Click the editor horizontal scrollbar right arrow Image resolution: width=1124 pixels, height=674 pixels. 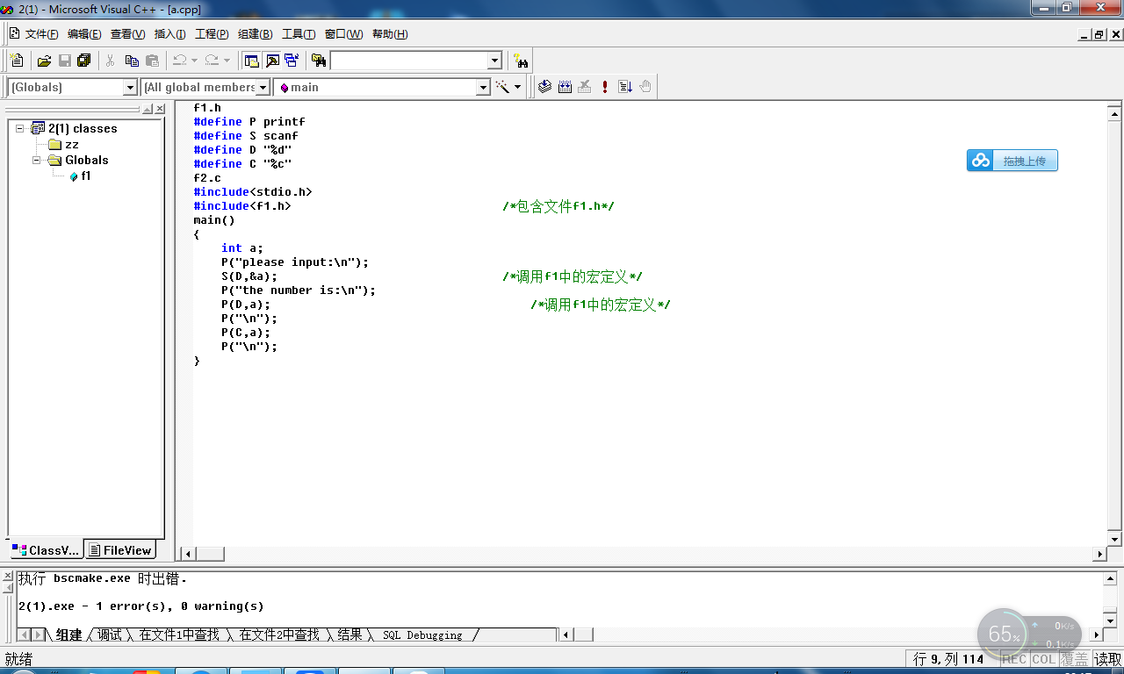click(x=1099, y=554)
